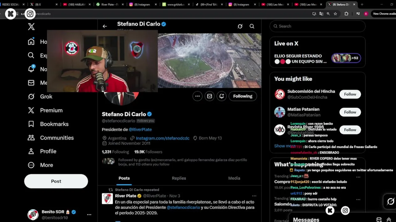Open 19.9K Followers list
Viewport: 396px width, 222px height.
[x=148, y=152]
